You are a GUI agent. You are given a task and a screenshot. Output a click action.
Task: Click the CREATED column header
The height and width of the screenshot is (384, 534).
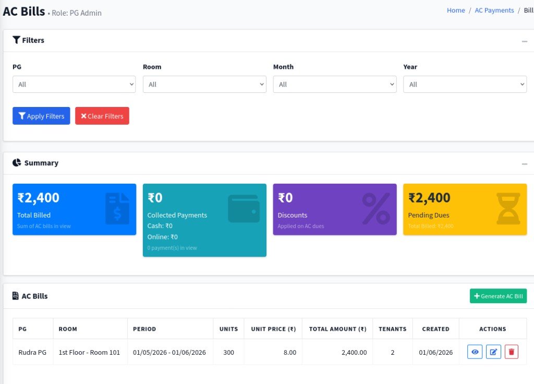point(435,329)
